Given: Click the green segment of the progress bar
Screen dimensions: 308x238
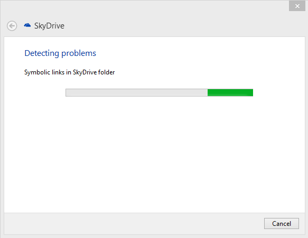Looking at the screenshot, I should point(230,92).
